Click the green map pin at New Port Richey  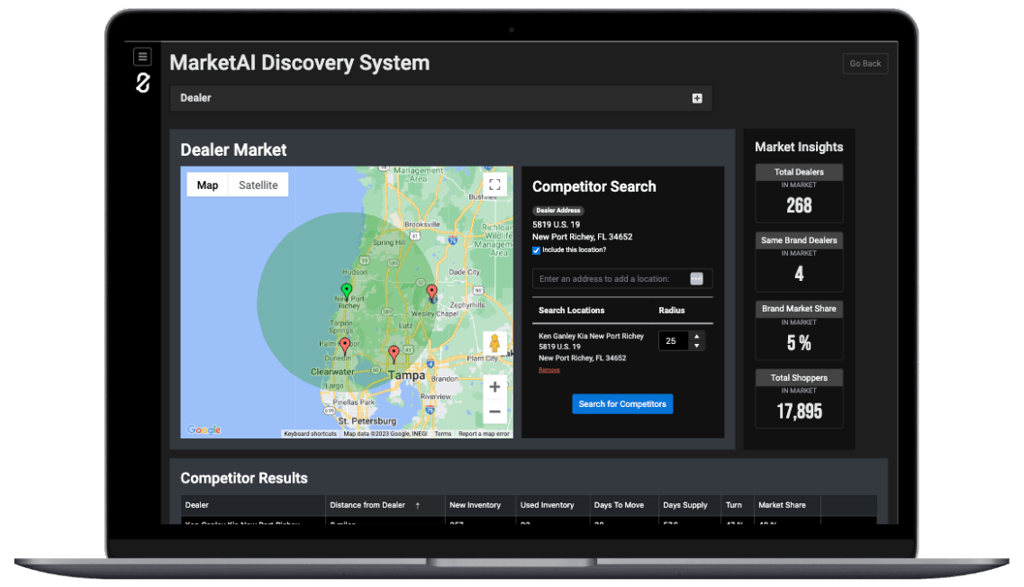(347, 291)
